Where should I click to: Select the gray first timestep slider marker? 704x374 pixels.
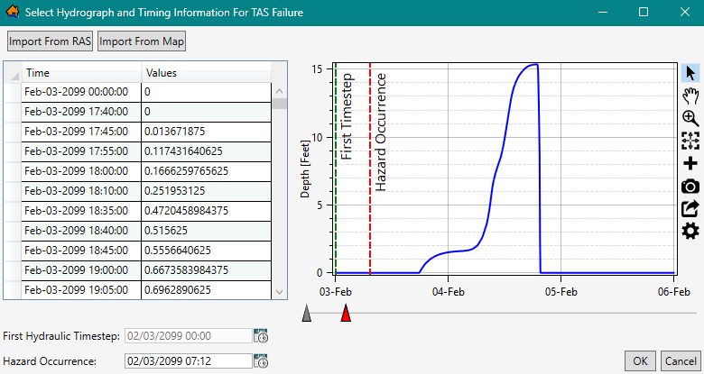pos(307,313)
